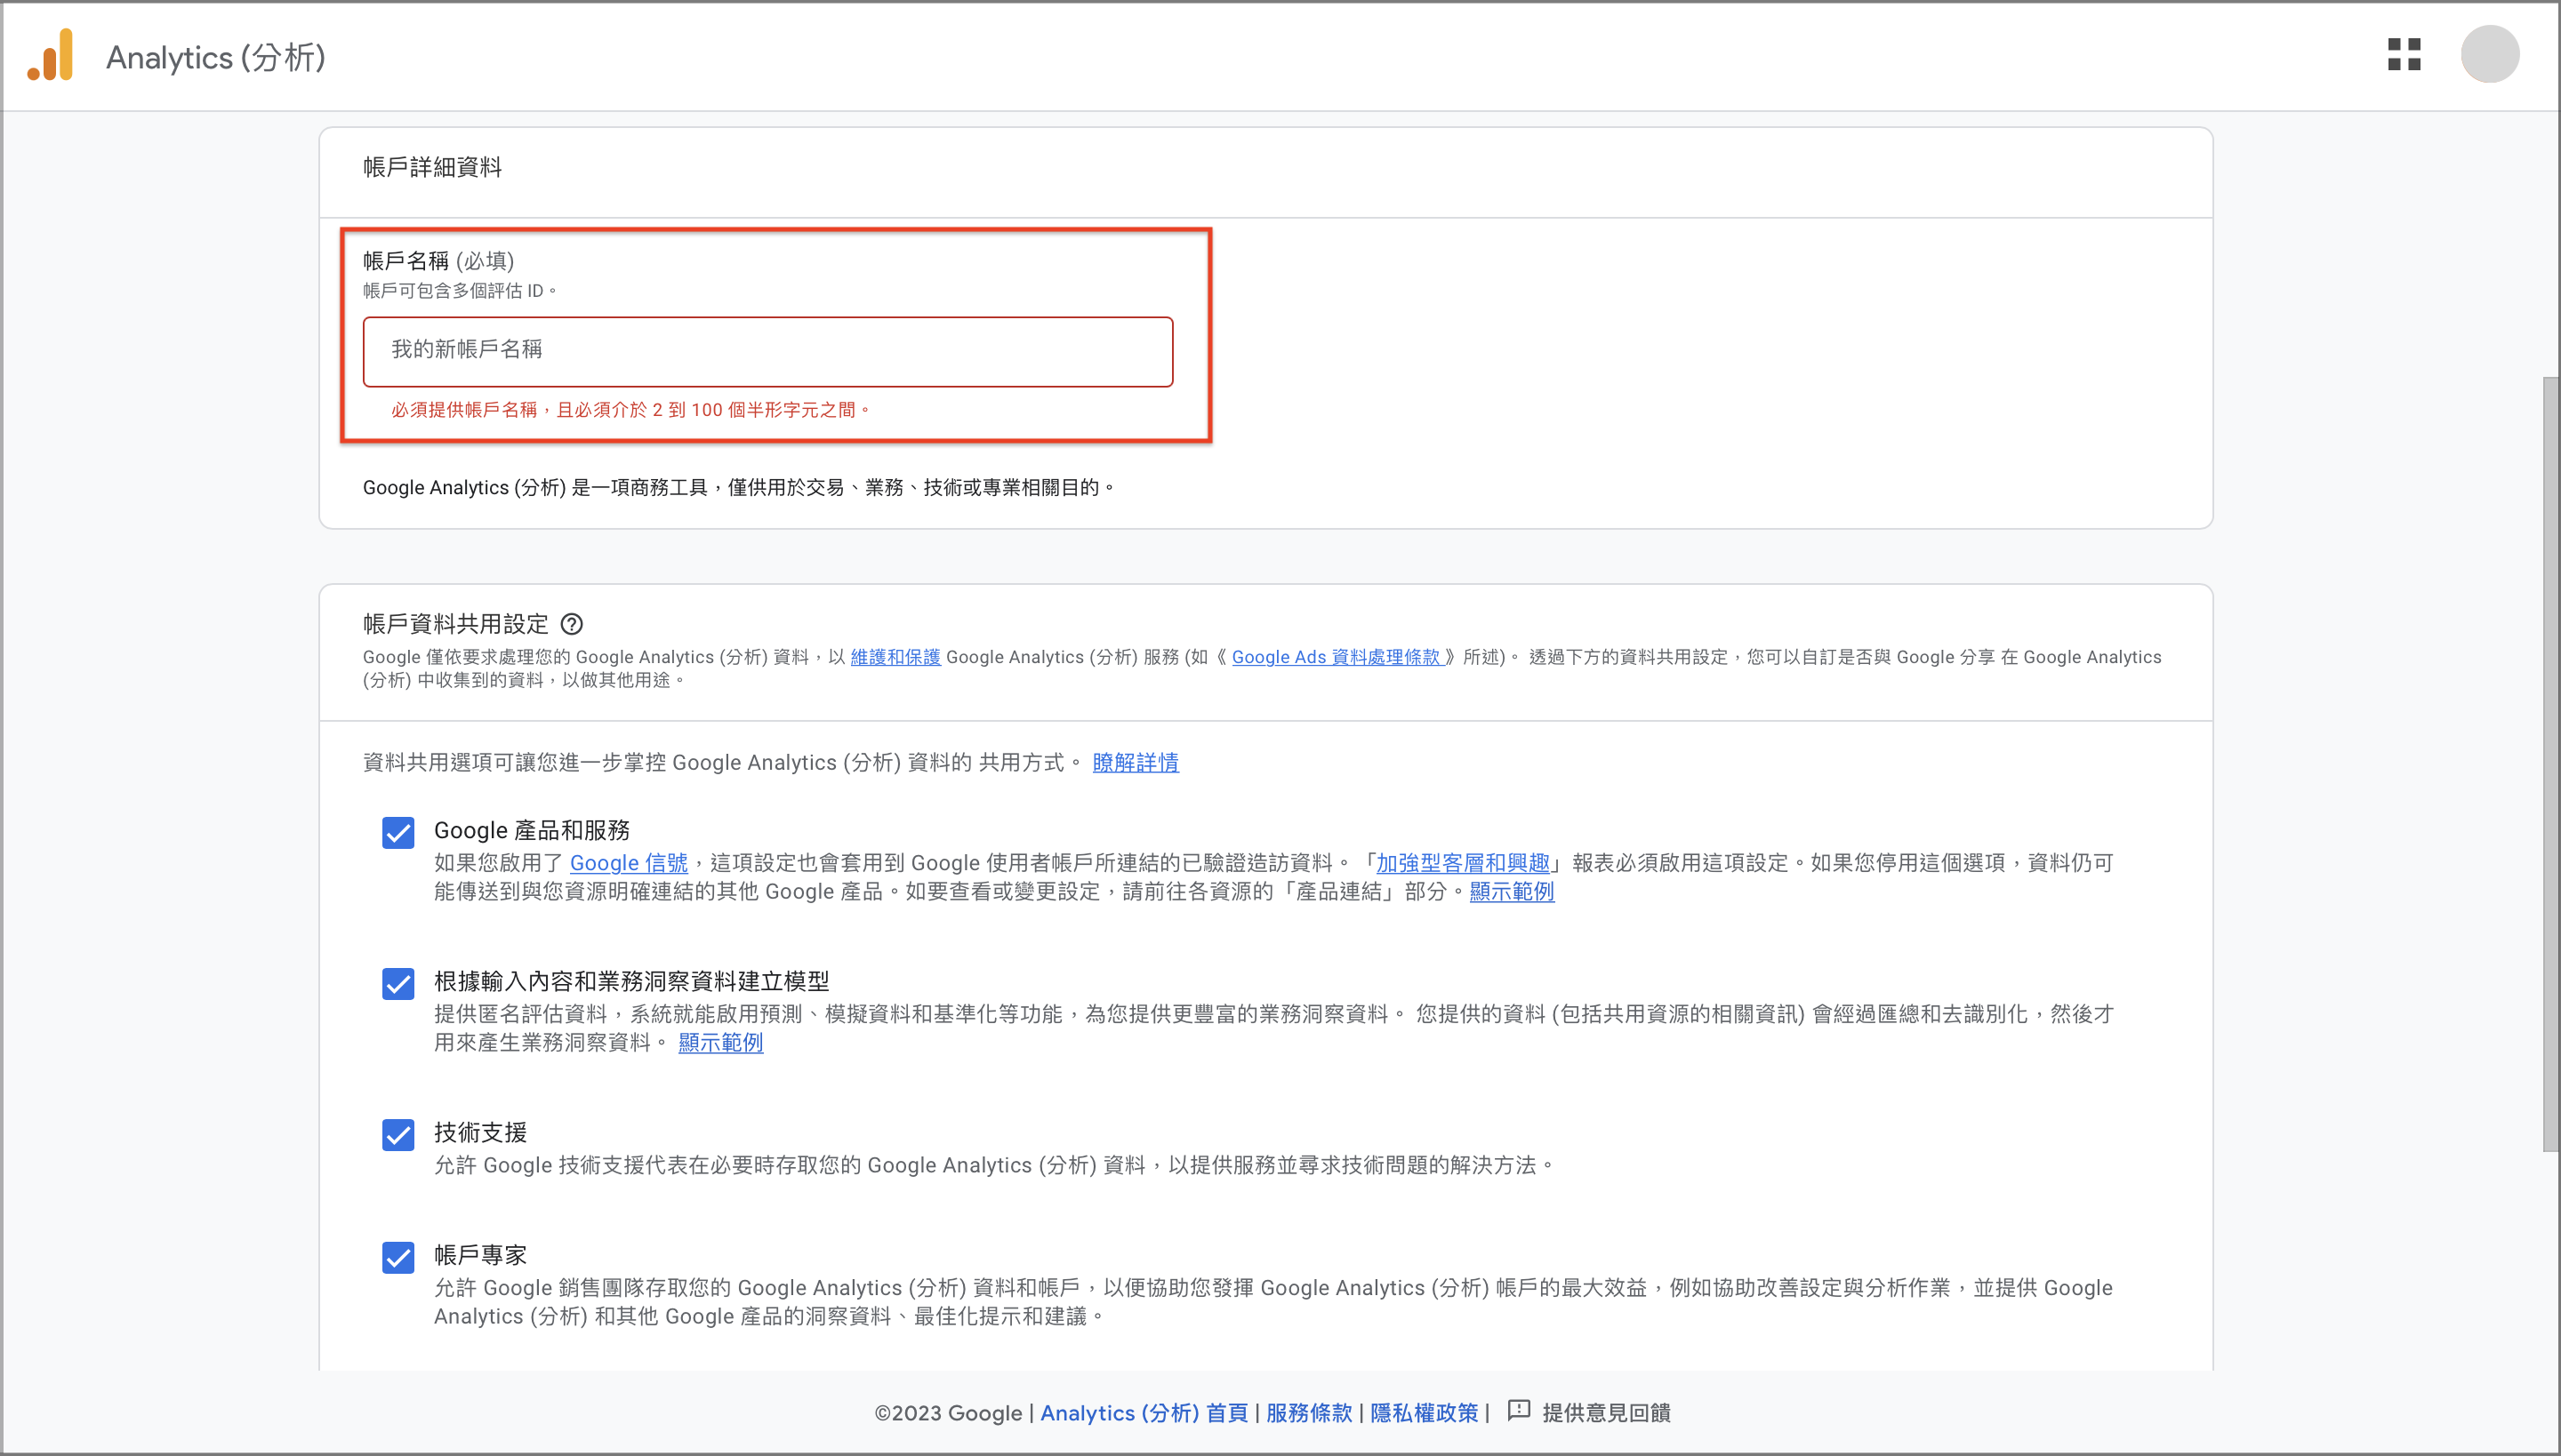Open the 維護和保護 link
2561x1456 pixels.
pyautogui.click(x=895, y=657)
